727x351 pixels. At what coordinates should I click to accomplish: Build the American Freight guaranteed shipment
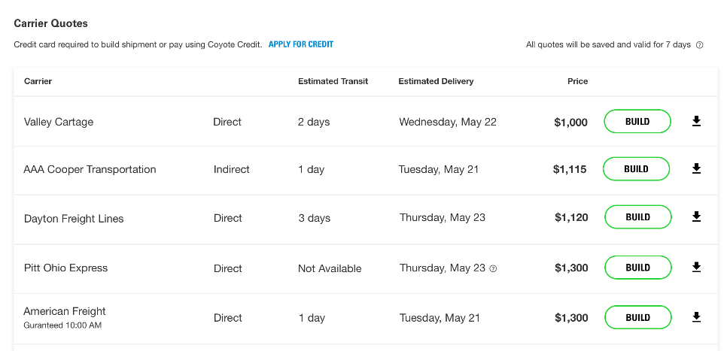(637, 317)
